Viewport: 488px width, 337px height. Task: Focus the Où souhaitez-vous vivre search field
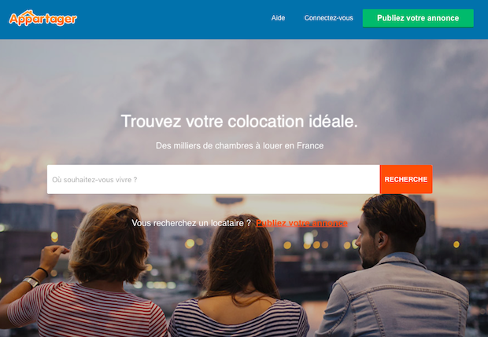tap(213, 180)
